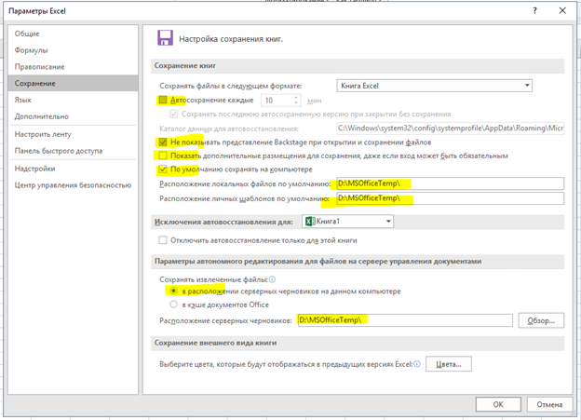Screen dimensions: 581x420
Task: Open the Правописание settings category
Action: tap(73, 67)
